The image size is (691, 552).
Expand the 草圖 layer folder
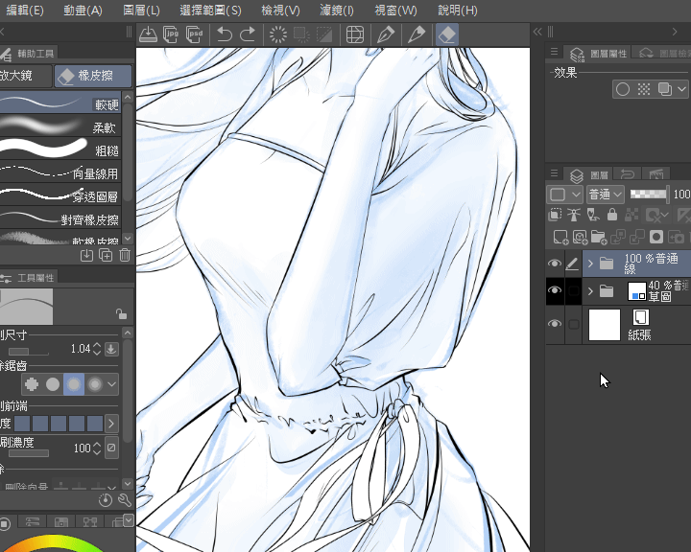point(590,291)
